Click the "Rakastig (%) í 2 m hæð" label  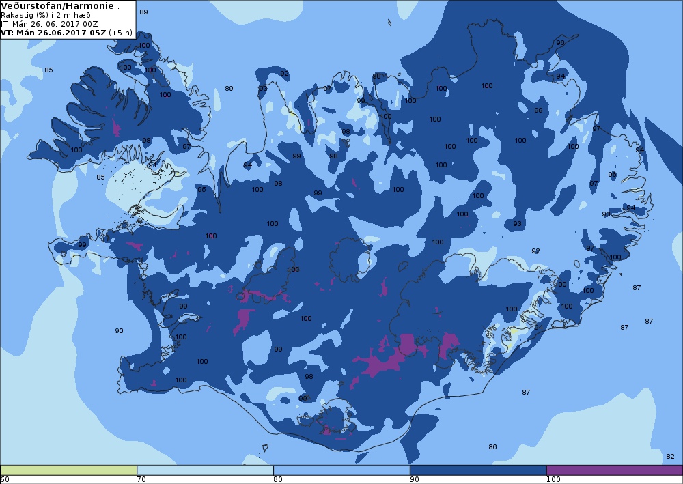tap(46, 15)
